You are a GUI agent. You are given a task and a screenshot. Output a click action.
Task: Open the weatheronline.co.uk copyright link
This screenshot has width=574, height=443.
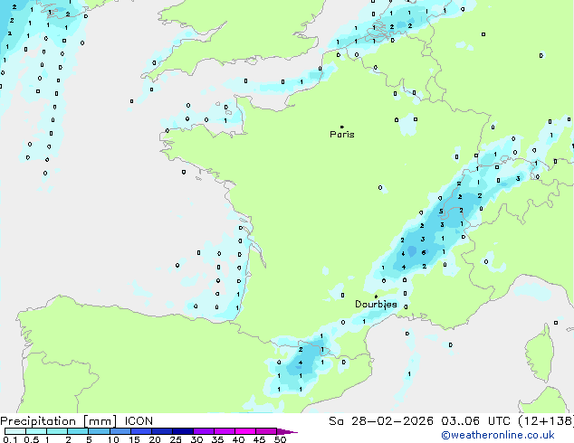pos(498,435)
